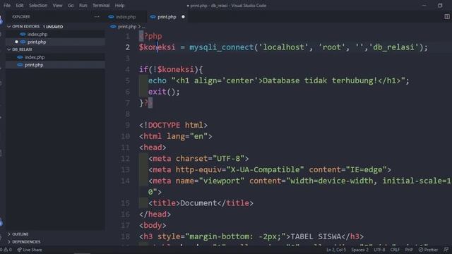Change the CRLF line ending setting
452x254 pixels.
click(x=395, y=250)
